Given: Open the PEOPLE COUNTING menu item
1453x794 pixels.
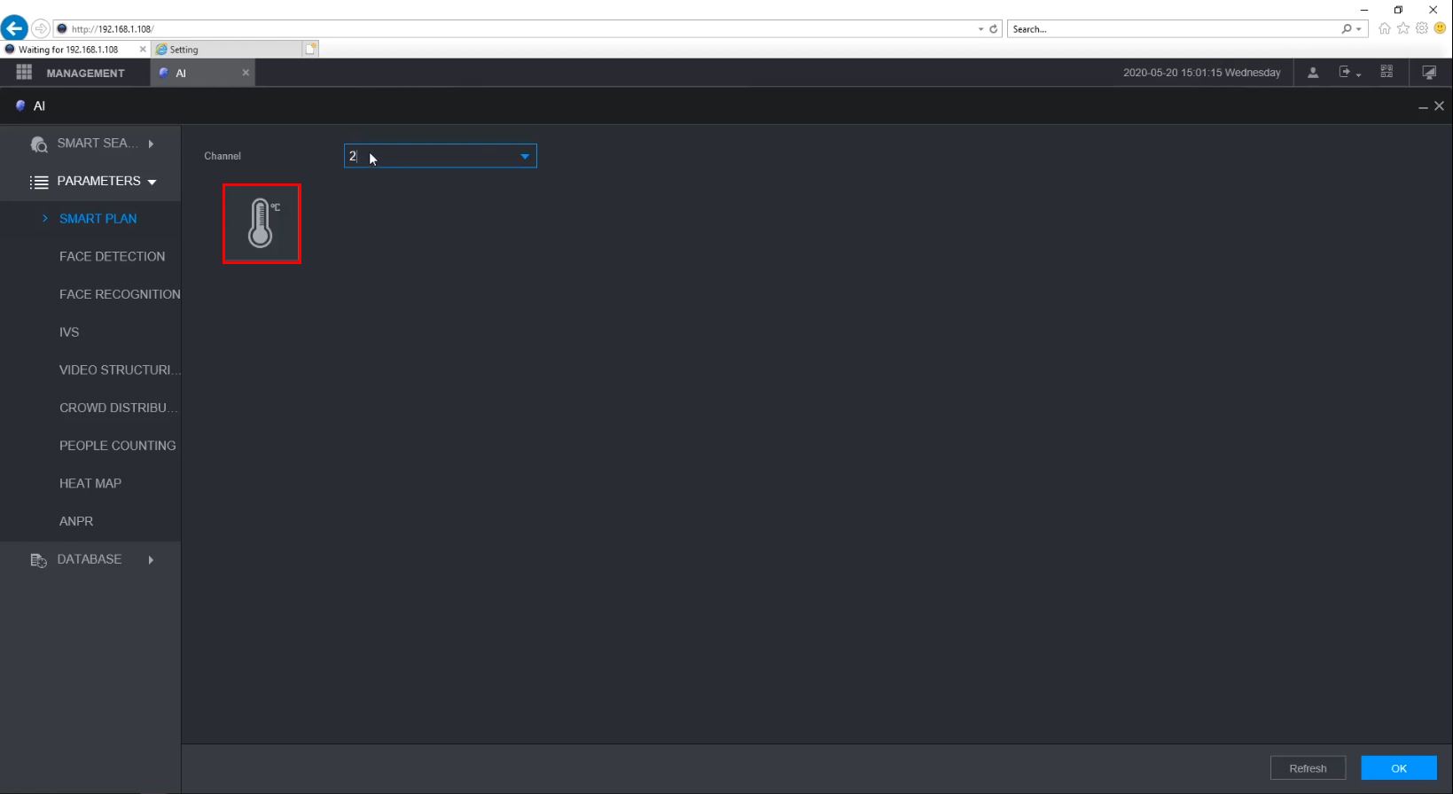Looking at the screenshot, I should pyautogui.click(x=117, y=446).
